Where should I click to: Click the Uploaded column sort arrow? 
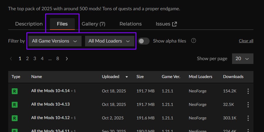(127, 77)
